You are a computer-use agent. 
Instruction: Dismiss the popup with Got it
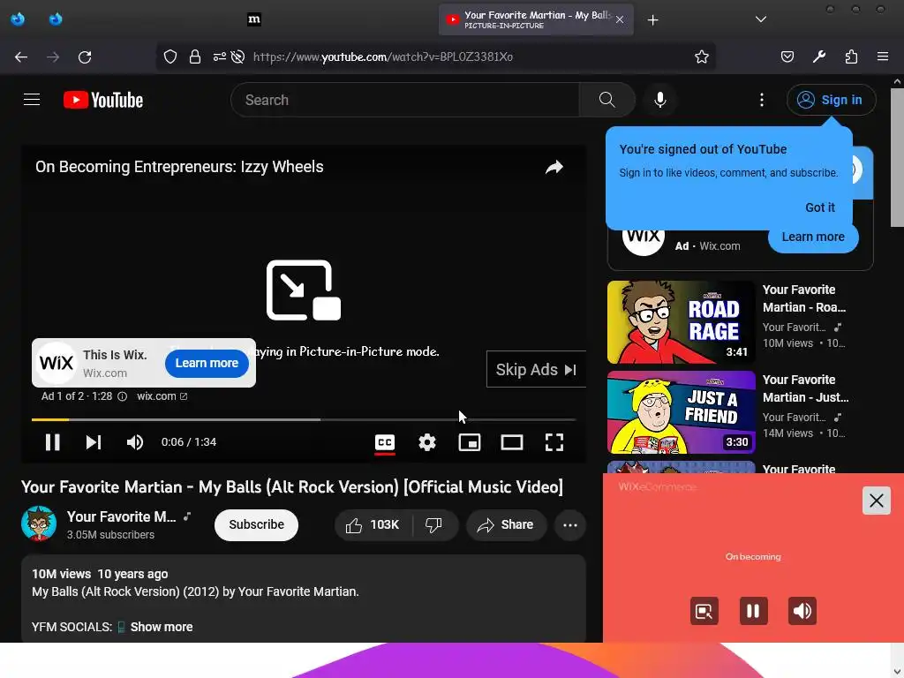(820, 207)
